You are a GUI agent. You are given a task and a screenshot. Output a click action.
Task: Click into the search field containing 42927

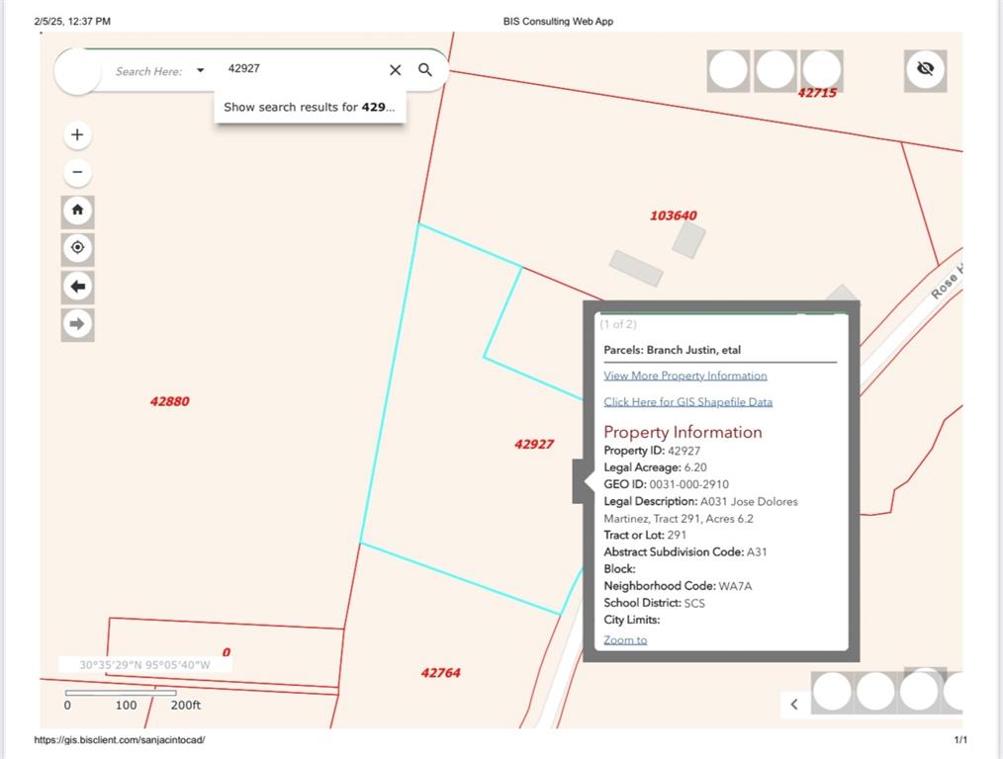(x=297, y=69)
